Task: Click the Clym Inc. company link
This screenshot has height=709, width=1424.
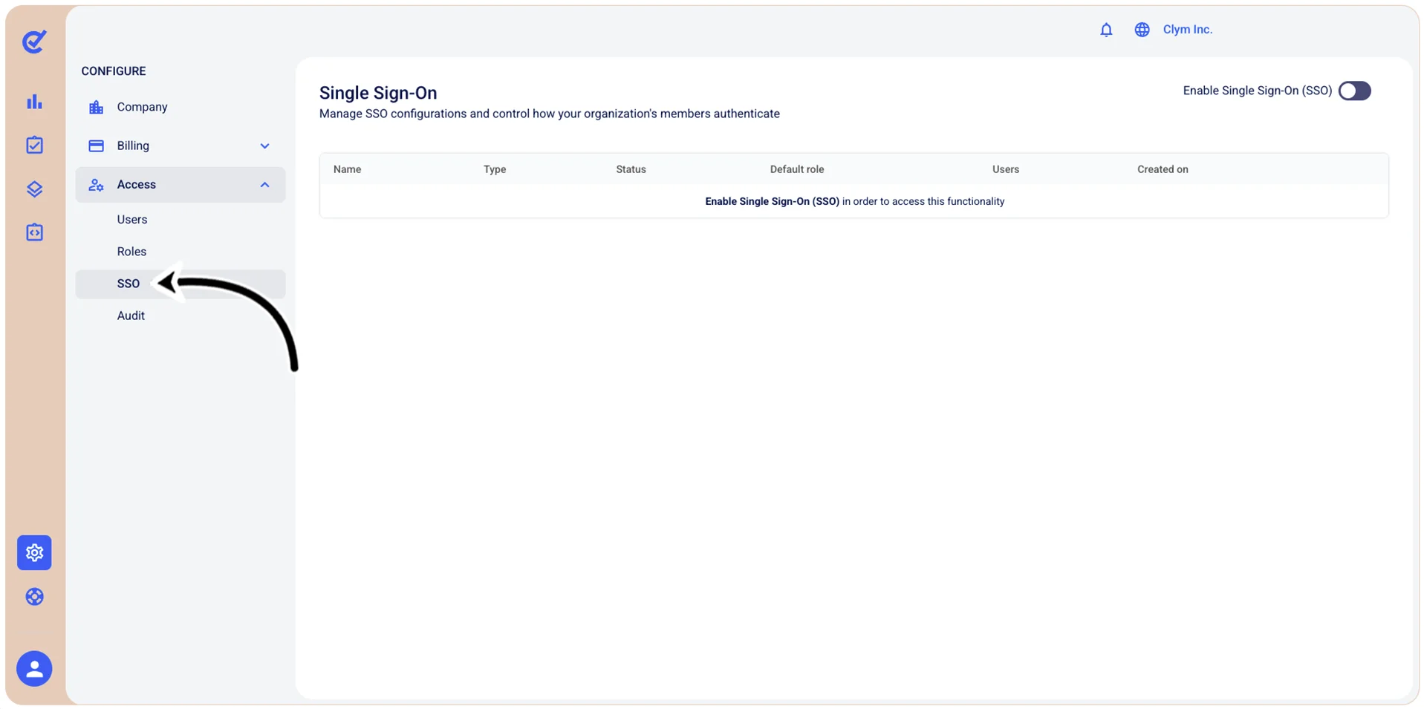Action: pos(1187,30)
